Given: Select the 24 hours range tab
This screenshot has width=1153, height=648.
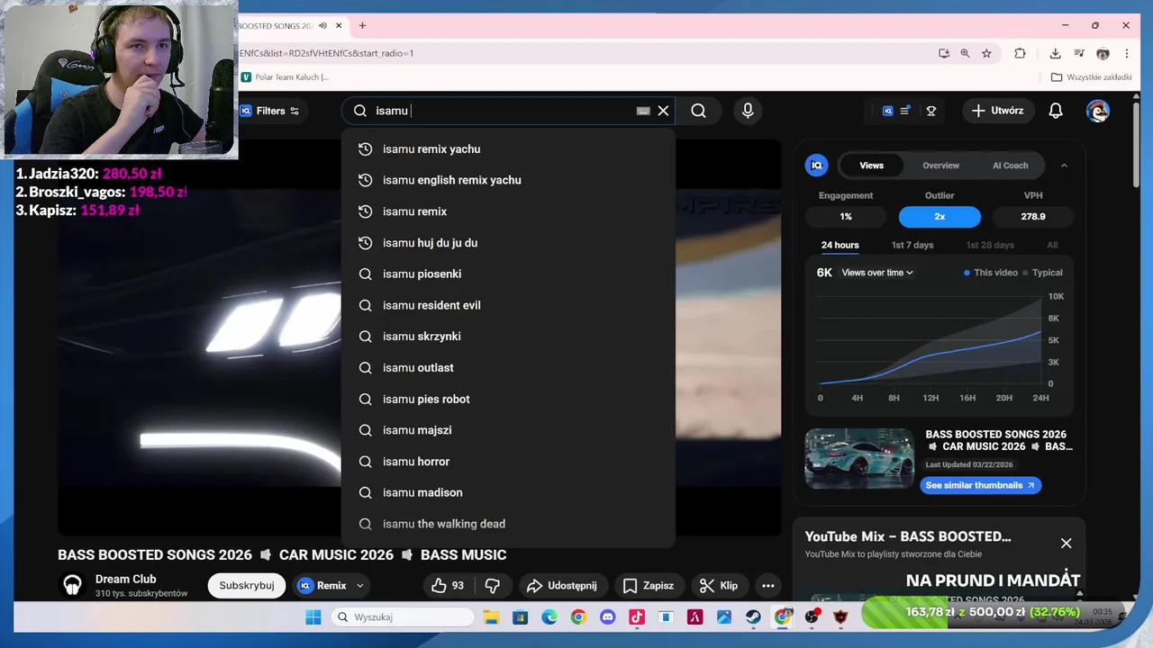Looking at the screenshot, I should coord(840,245).
